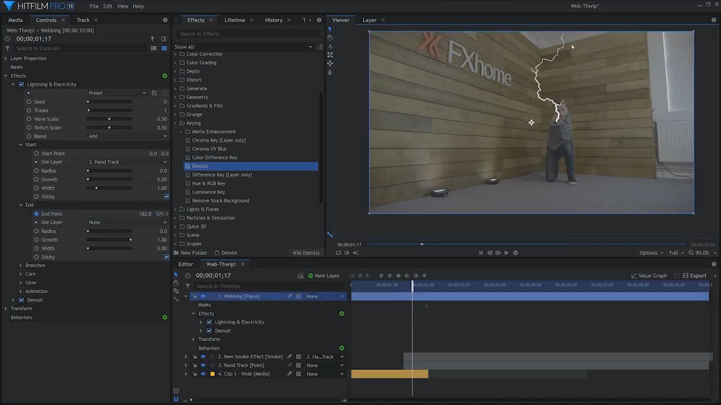Hide the New Smoke Effect layer

pyautogui.click(x=203, y=357)
